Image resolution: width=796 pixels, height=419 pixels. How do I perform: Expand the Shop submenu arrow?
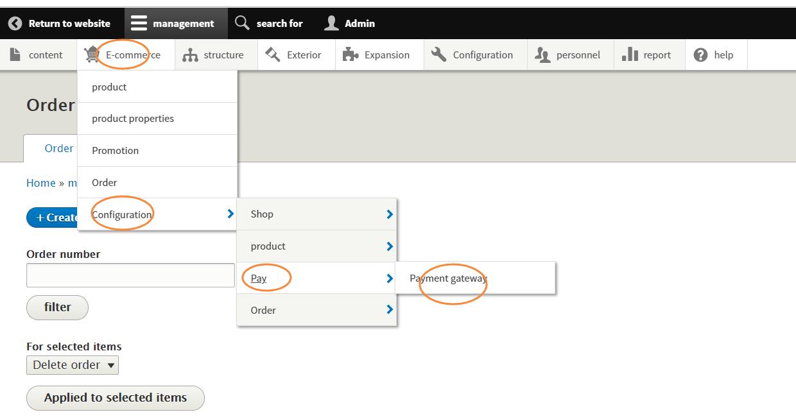click(x=389, y=214)
